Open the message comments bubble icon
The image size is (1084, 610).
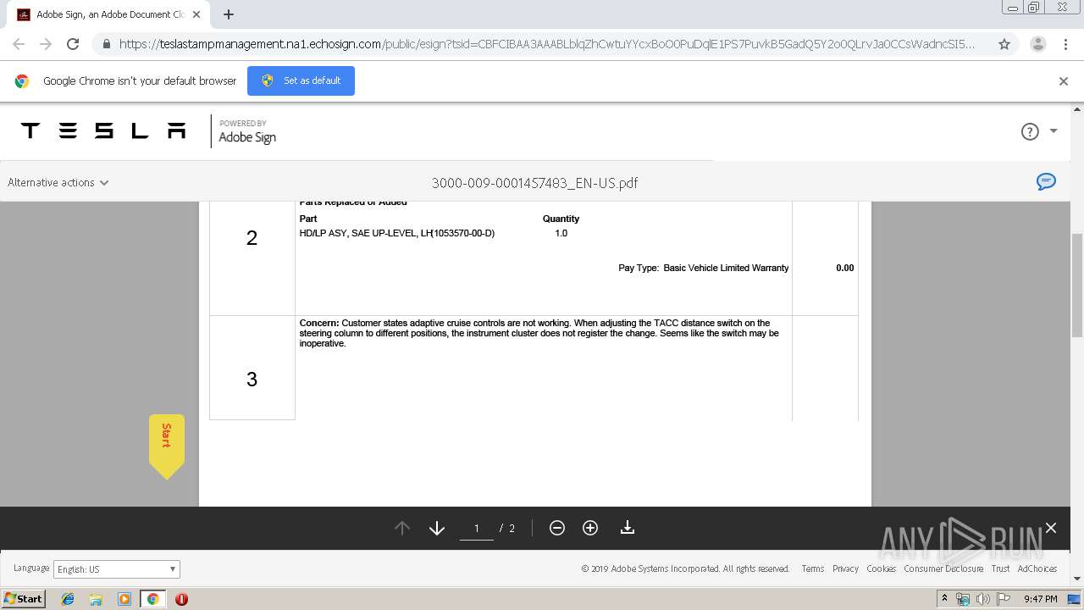[x=1047, y=181]
